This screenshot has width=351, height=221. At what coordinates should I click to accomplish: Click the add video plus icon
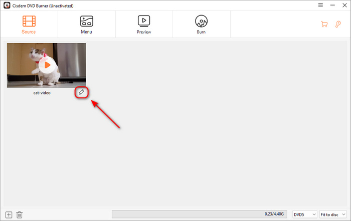9,215
